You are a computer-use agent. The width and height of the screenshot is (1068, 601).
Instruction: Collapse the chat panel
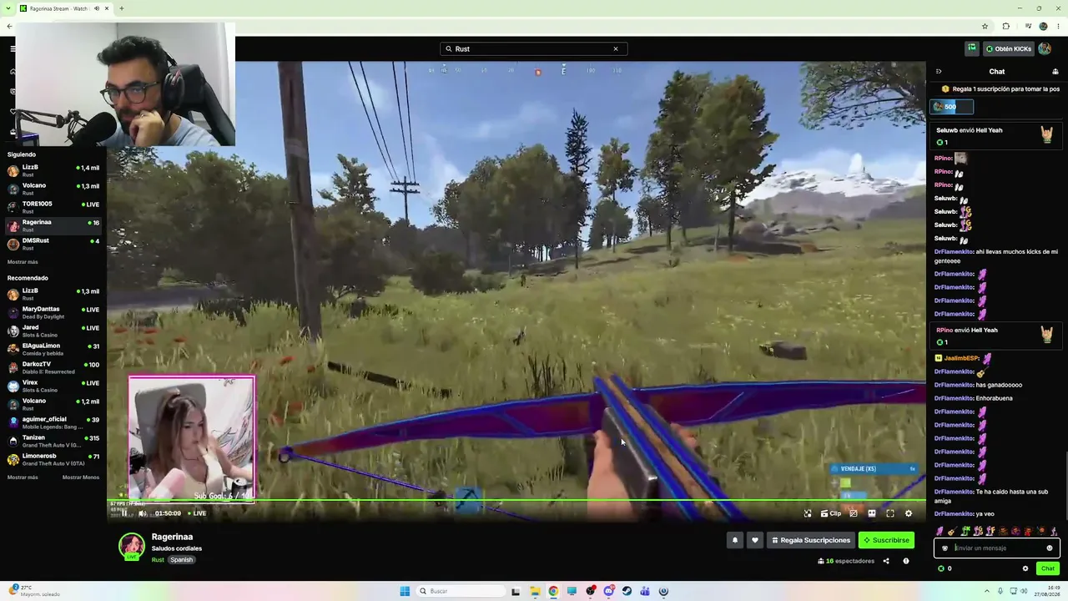point(939,72)
